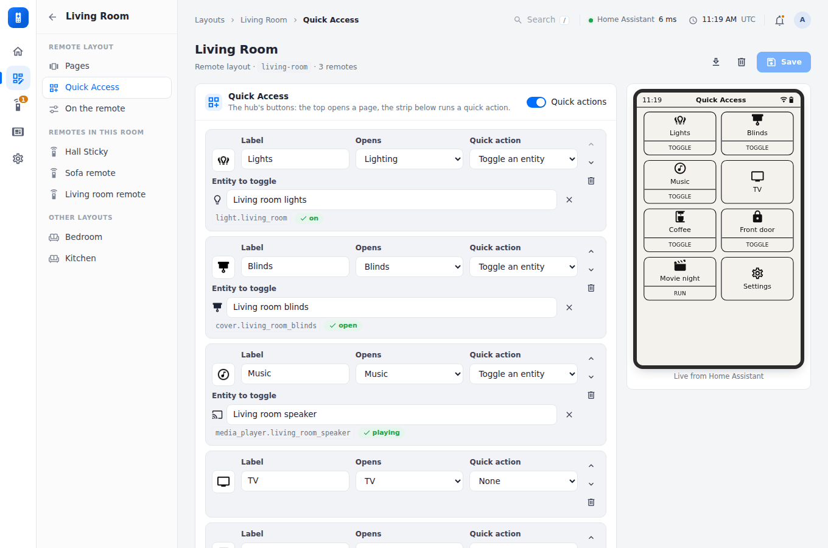Open the home icon in left rail

pyautogui.click(x=18, y=51)
